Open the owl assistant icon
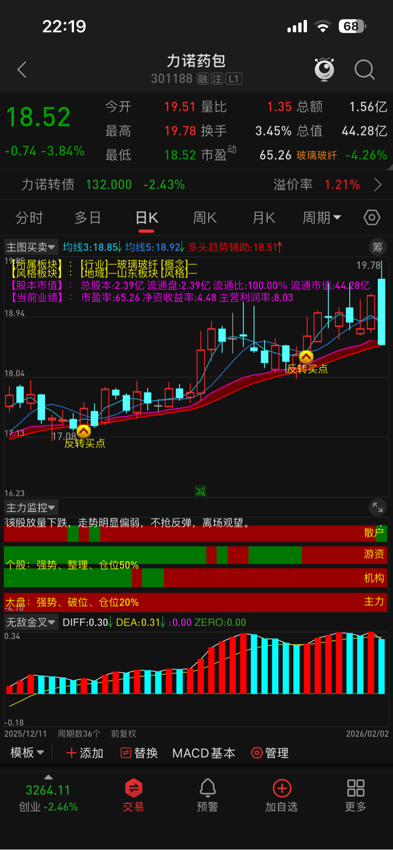 (x=324, y=70)
